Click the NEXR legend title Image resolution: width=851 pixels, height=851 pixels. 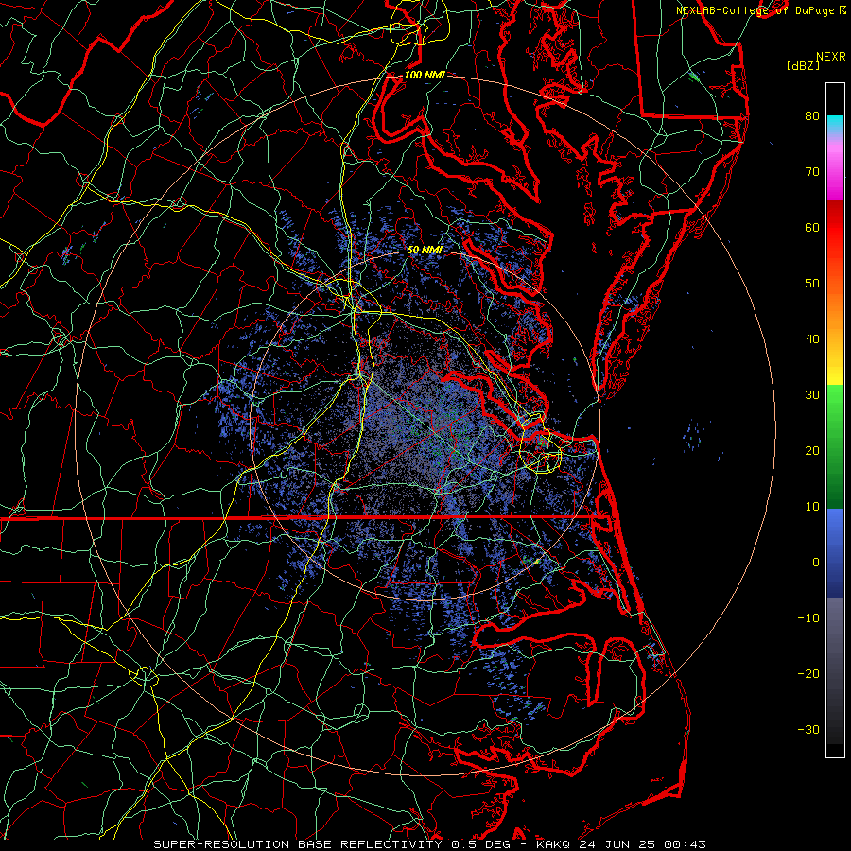pyautogui.click(x=830, y=57)
